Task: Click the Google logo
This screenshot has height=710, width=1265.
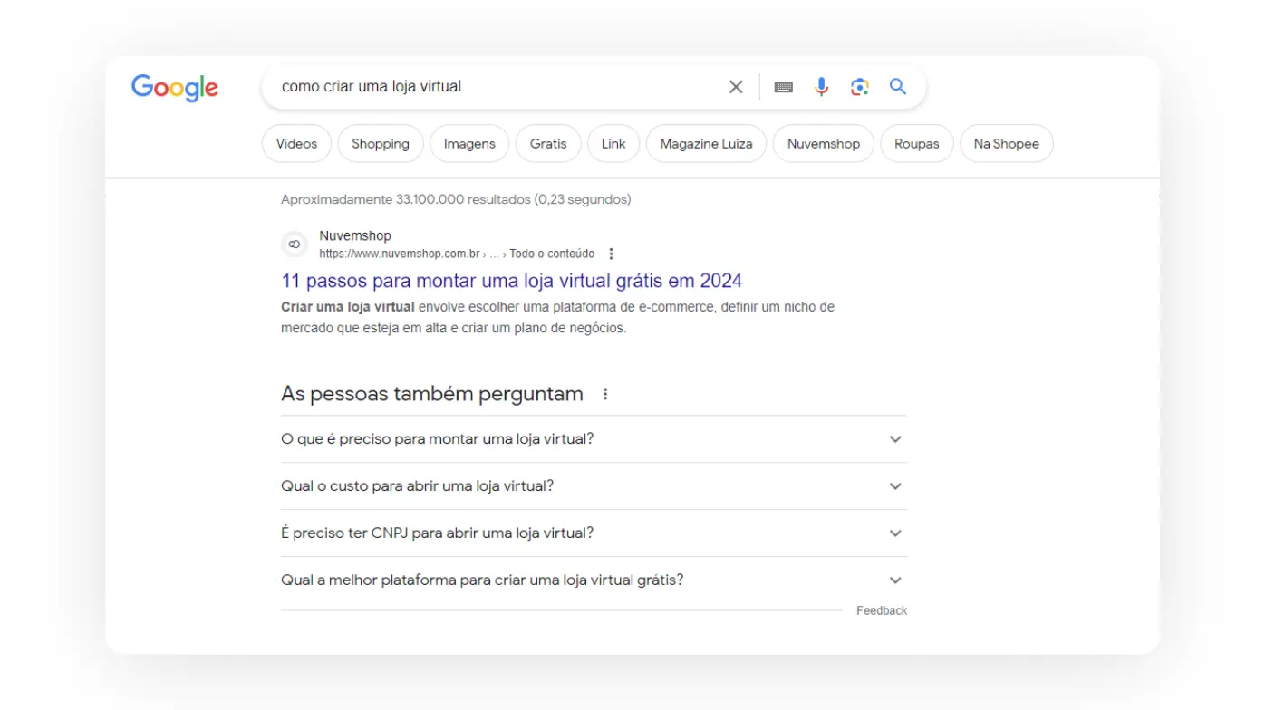Action: [x=174, y=87]
